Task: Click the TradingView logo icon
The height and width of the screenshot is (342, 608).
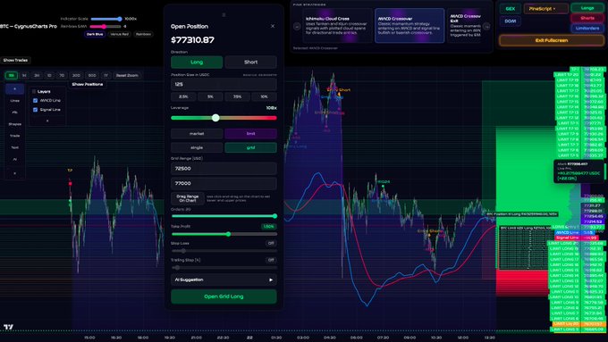Action: pos(8,328)
